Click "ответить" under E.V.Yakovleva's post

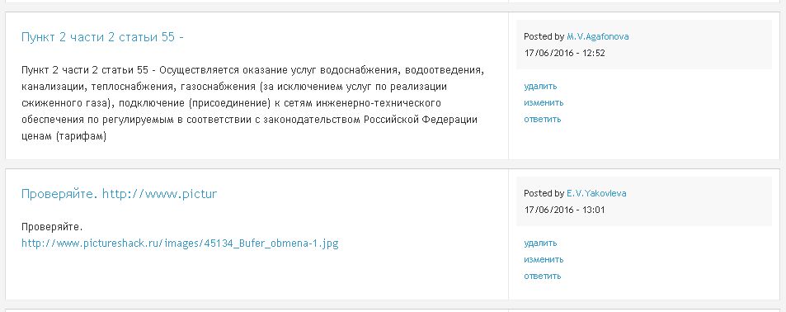coord(543,277)
